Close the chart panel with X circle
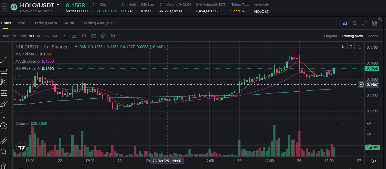Image resolution: width=386 pixels, height=169 pixels. pos(380,19)
